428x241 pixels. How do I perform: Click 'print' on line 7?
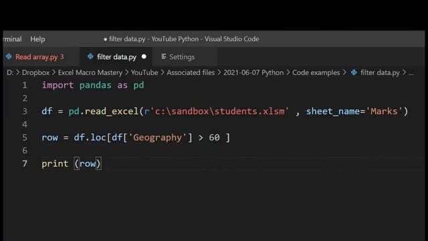(55, 164)
